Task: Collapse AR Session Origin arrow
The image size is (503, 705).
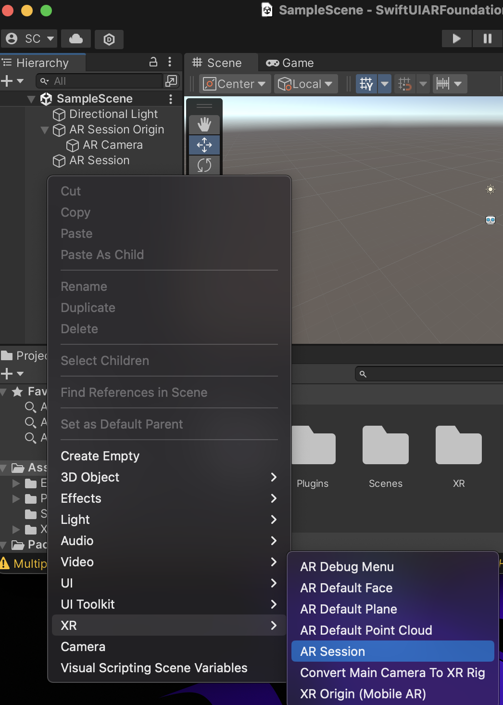Action: click(x=45, y=130)
